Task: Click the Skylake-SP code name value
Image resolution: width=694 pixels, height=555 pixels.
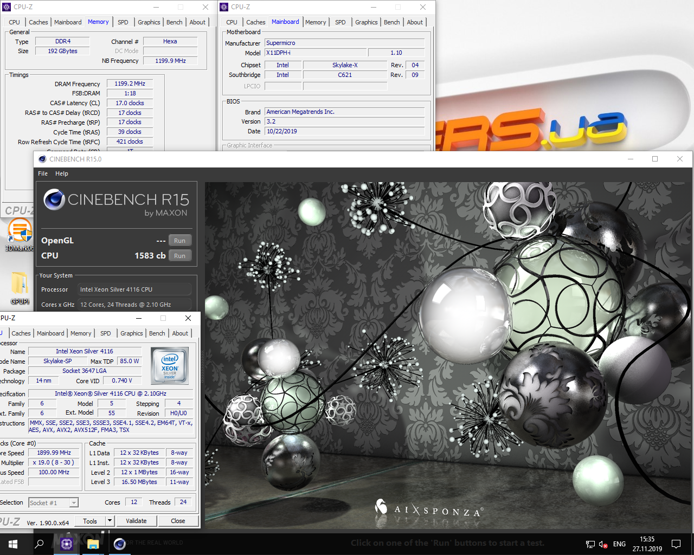Action: [57, 361]
